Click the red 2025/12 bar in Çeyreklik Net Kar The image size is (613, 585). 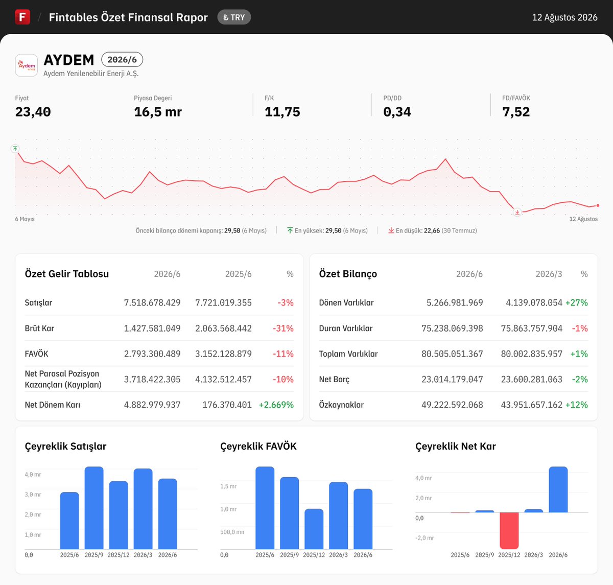tap(509, 531)
